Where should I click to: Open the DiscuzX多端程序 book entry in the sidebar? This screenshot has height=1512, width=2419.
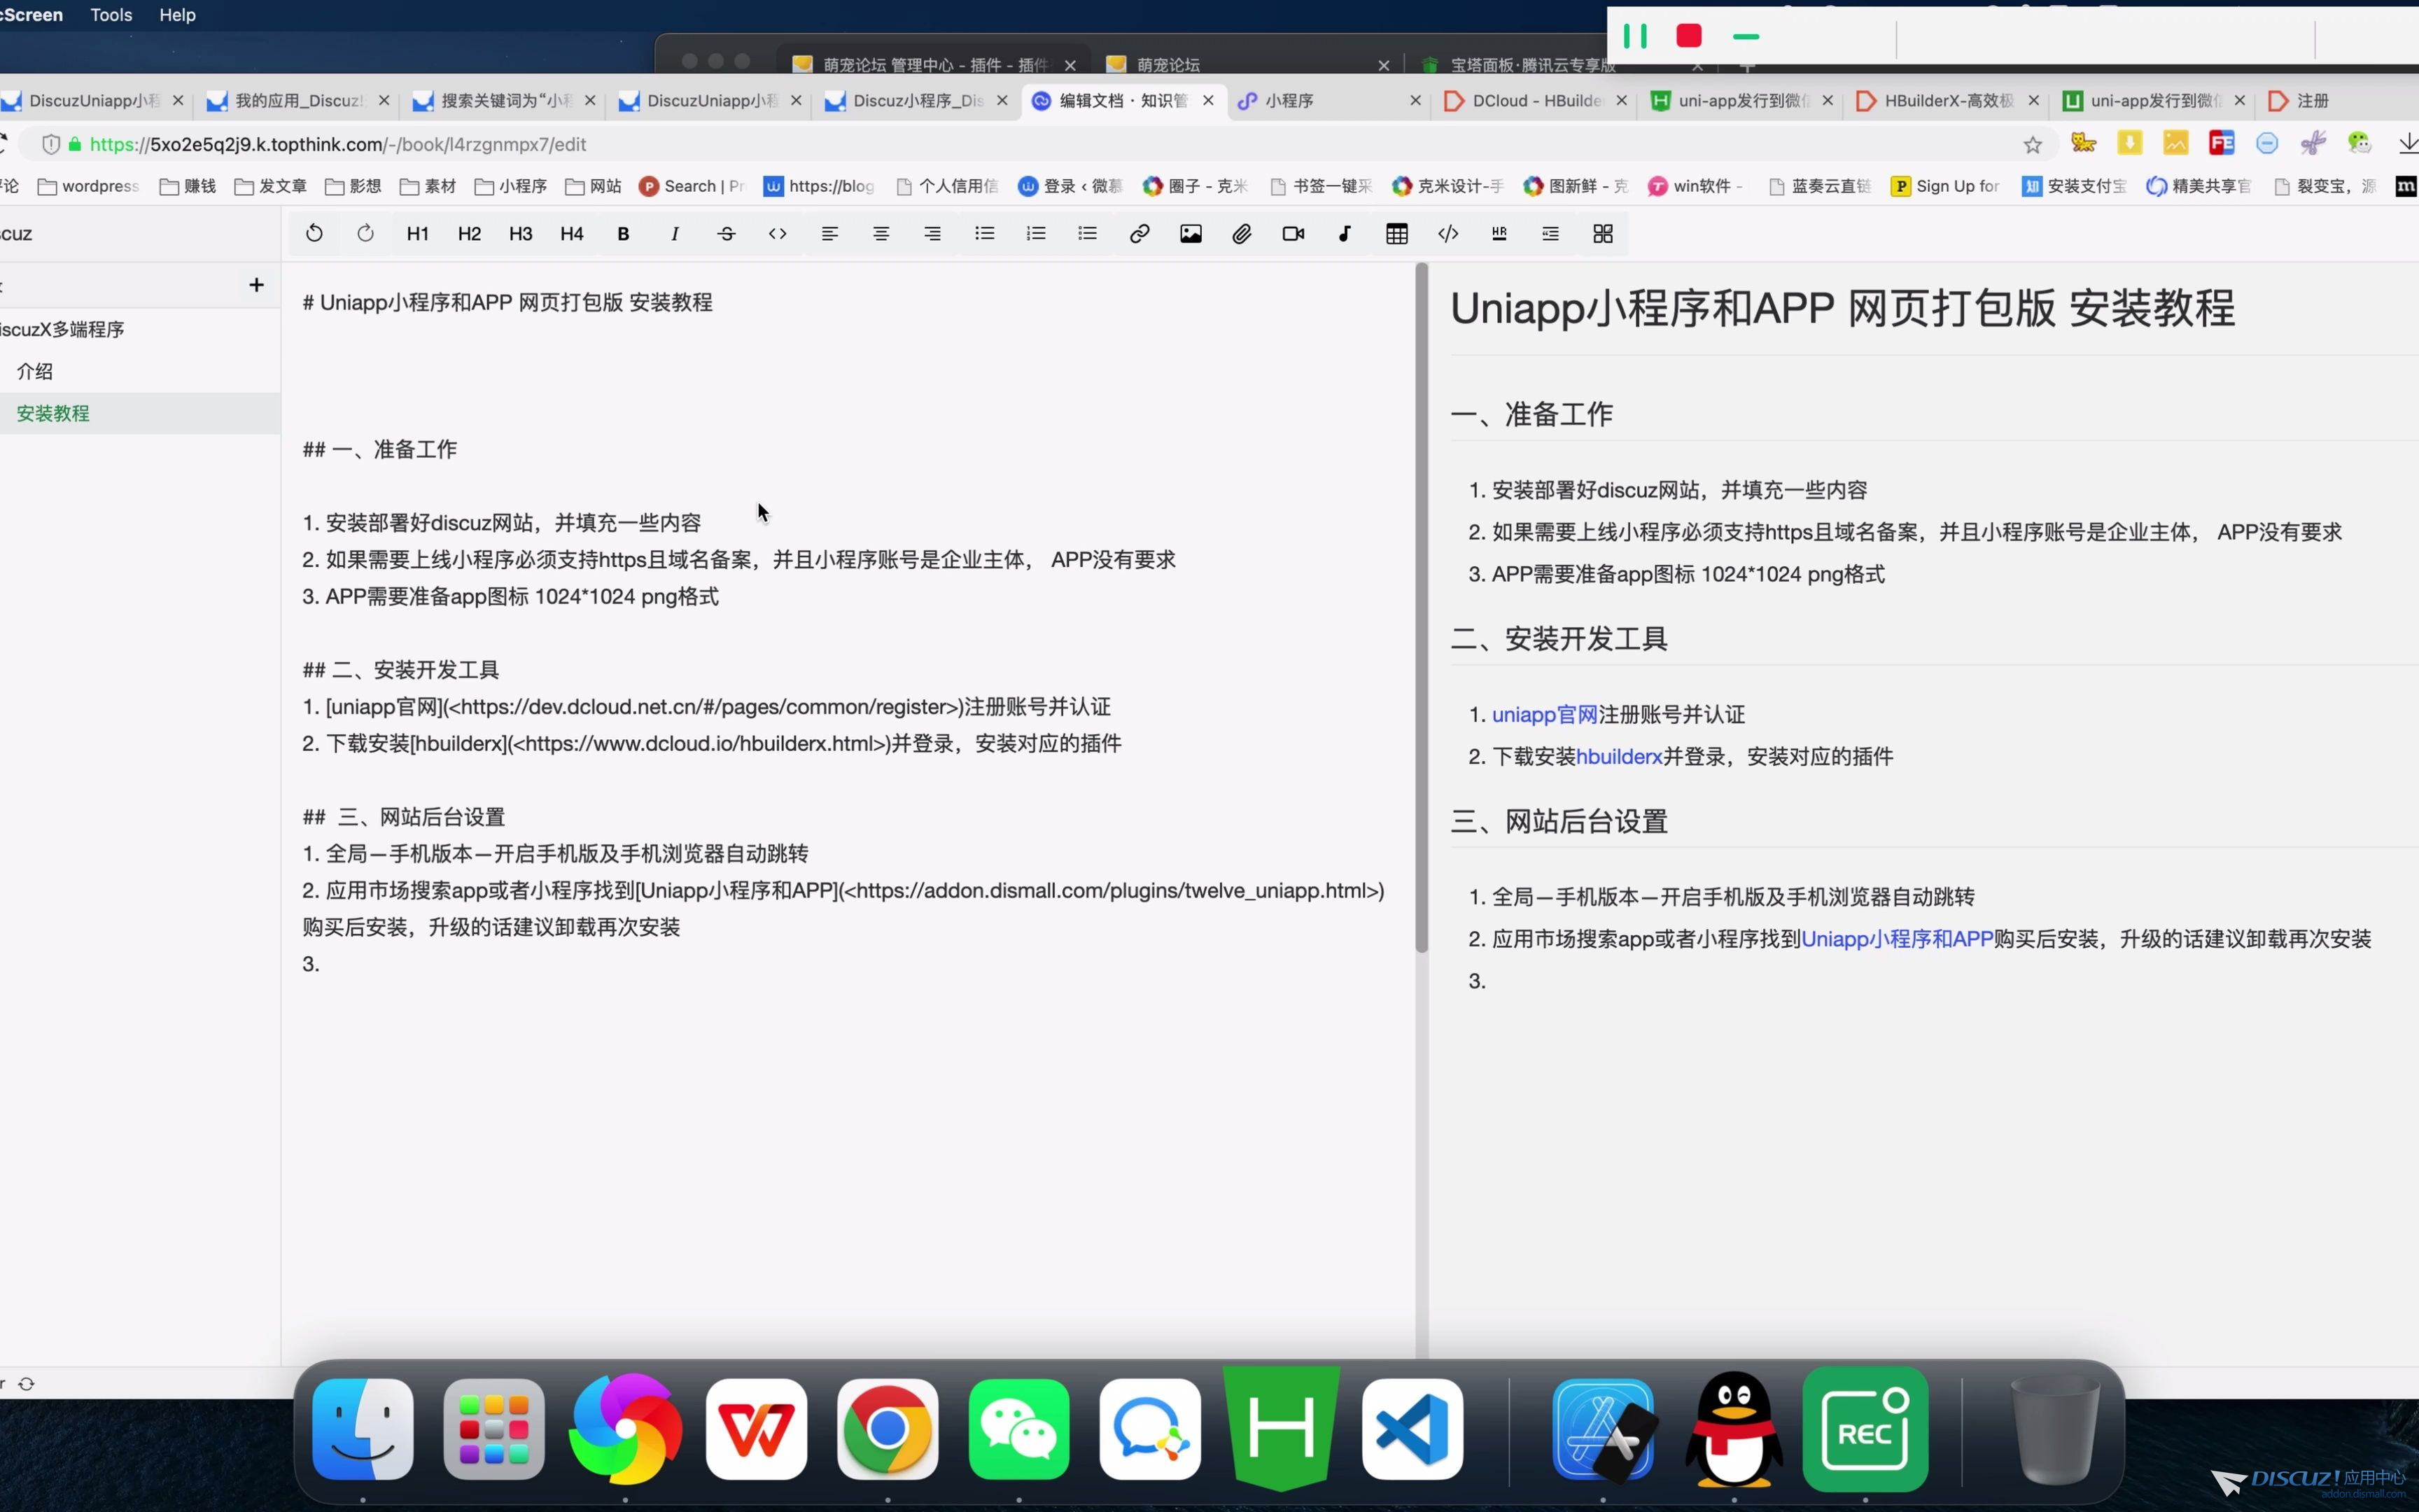click(62, 329)
